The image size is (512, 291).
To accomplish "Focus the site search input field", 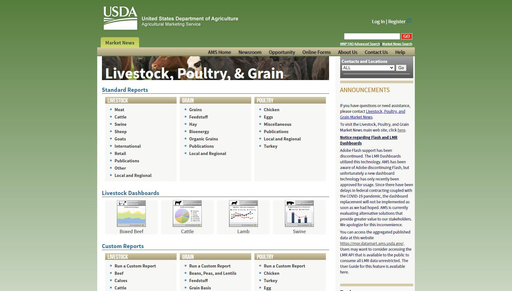I will point(372,36).
